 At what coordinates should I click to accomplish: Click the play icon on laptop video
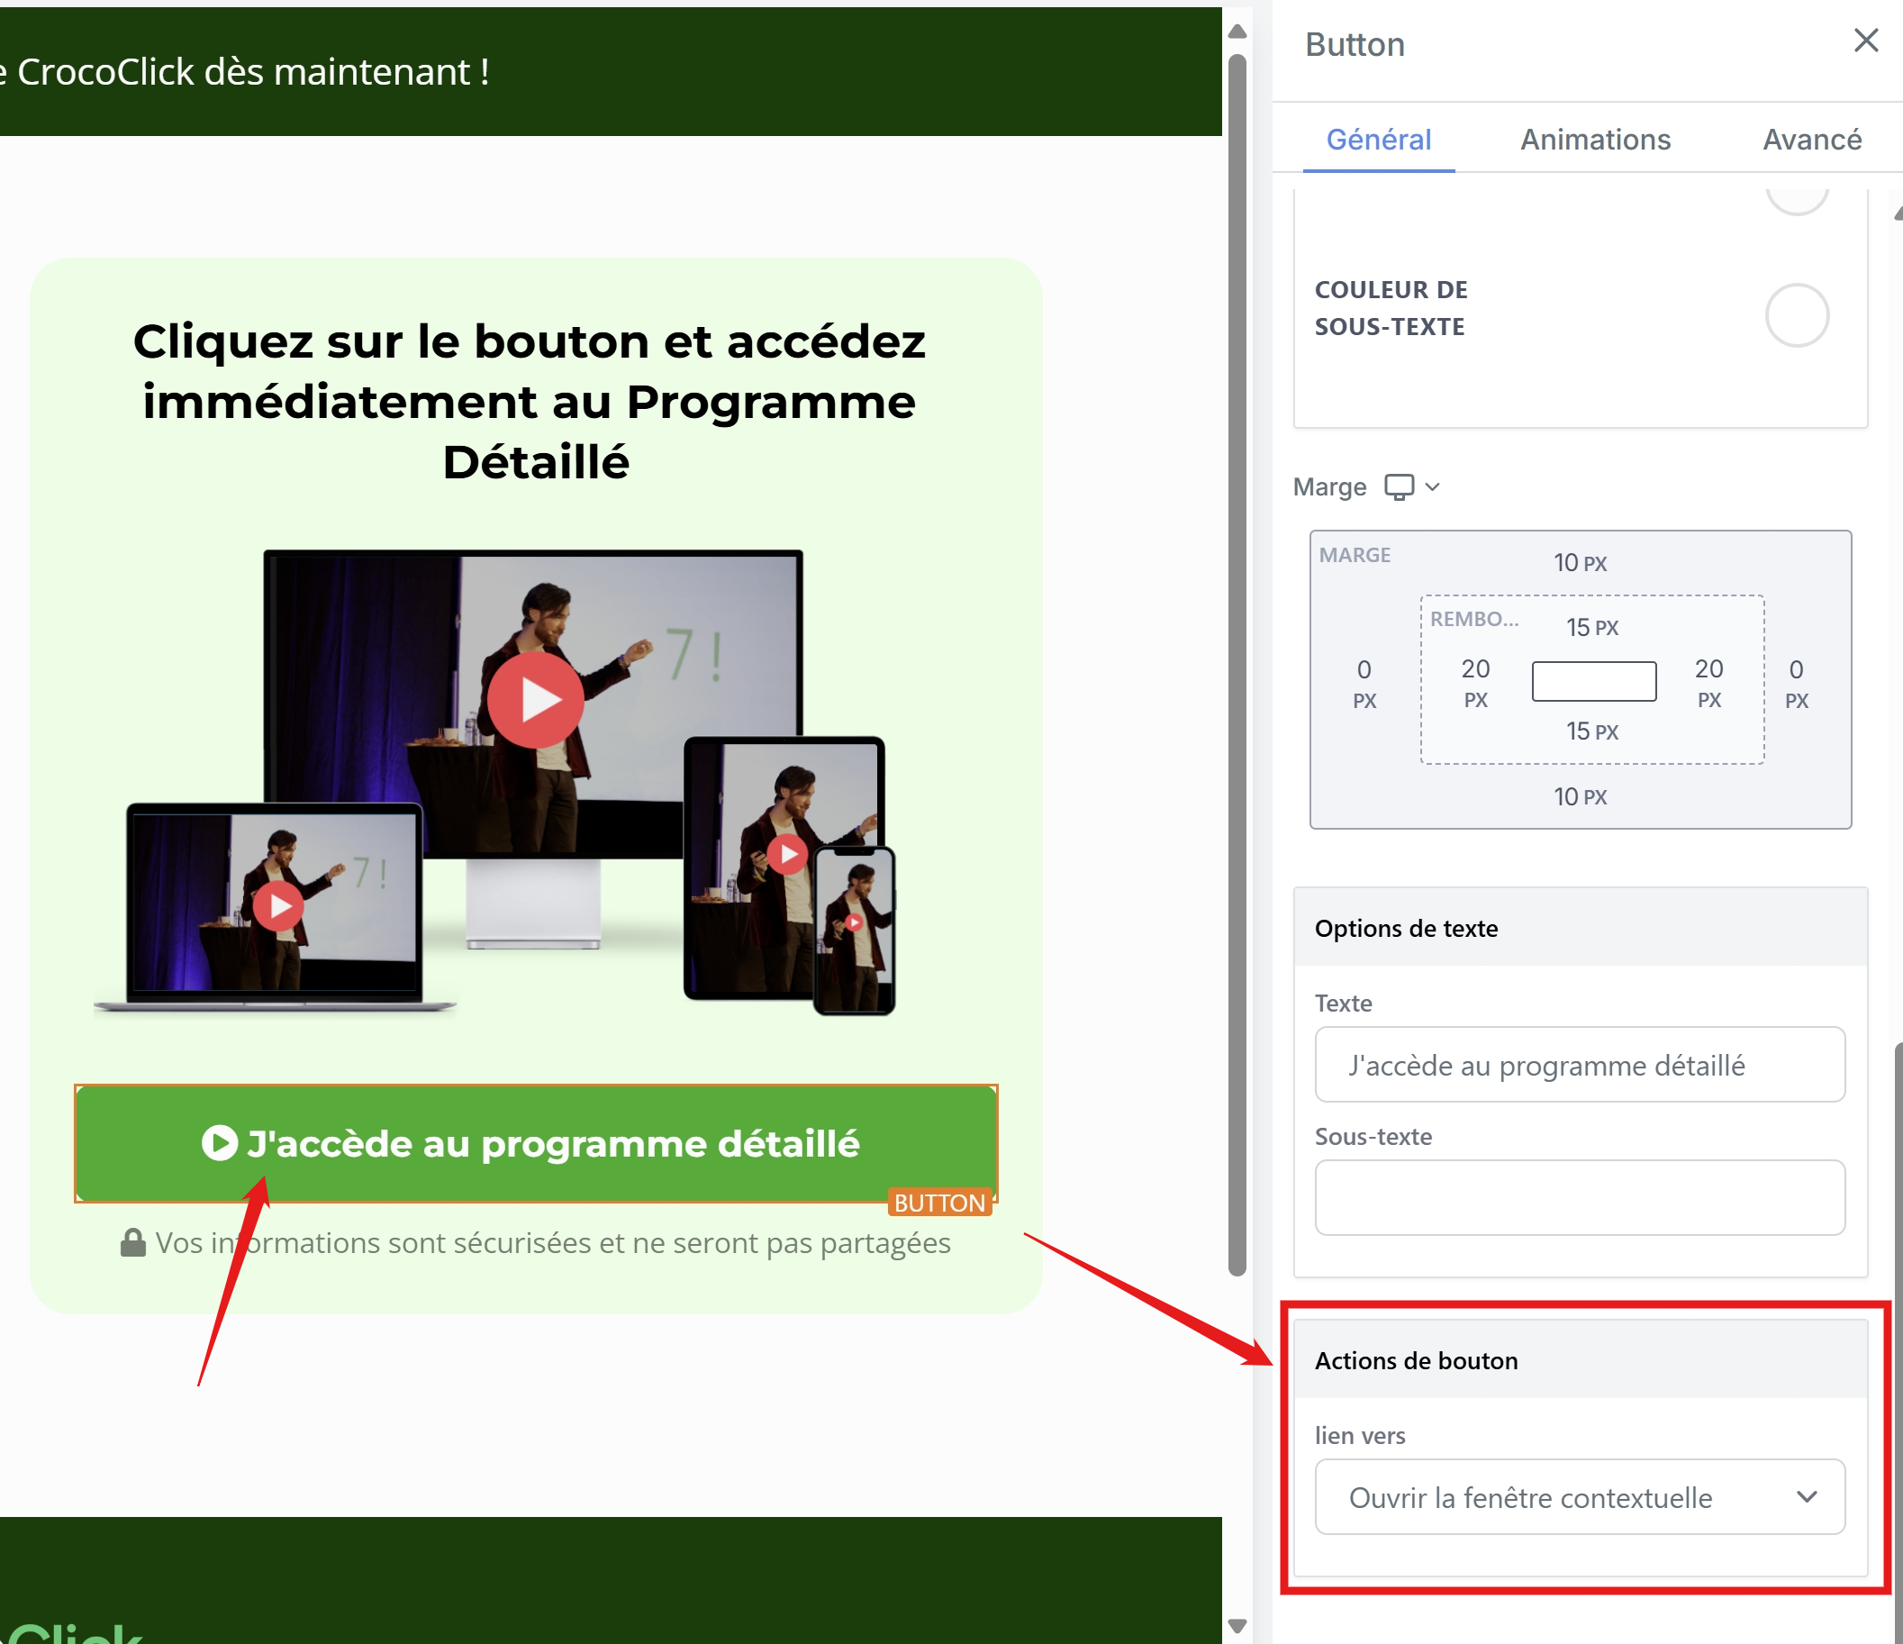[278, 906]
